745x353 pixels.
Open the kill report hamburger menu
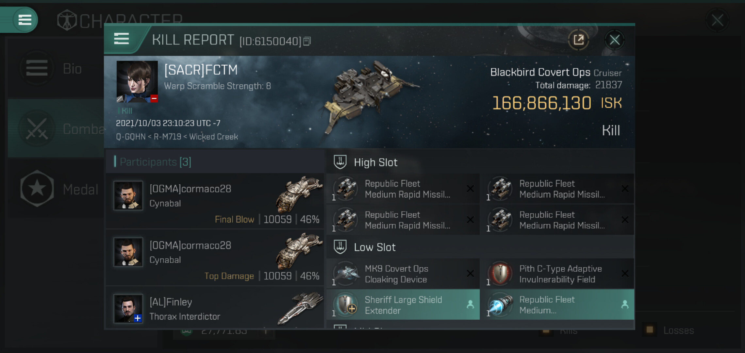pos(122,39)
